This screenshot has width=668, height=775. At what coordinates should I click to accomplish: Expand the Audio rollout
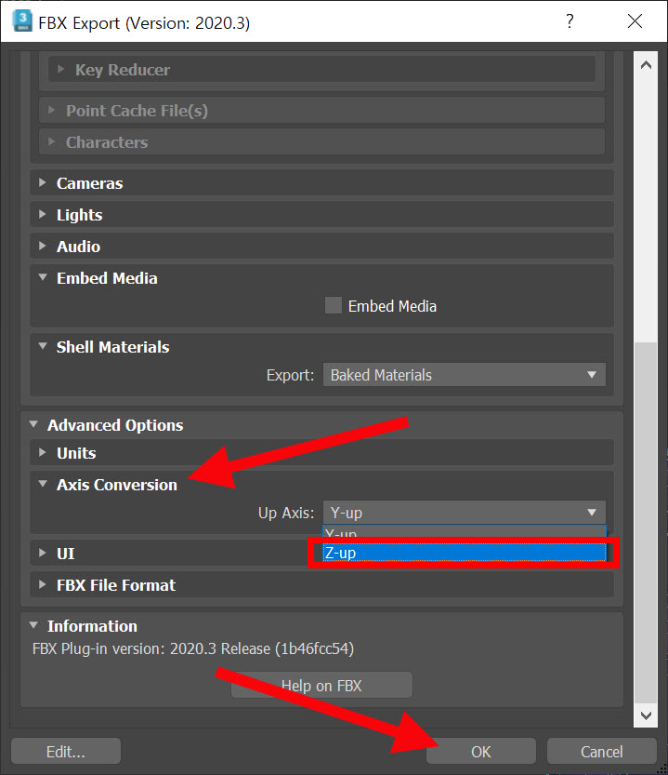[321, 247]
